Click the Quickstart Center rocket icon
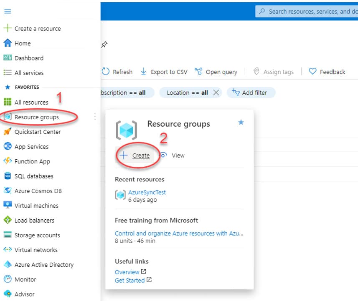This screenshot has width=358, height=301. click(x=8, y=131)
